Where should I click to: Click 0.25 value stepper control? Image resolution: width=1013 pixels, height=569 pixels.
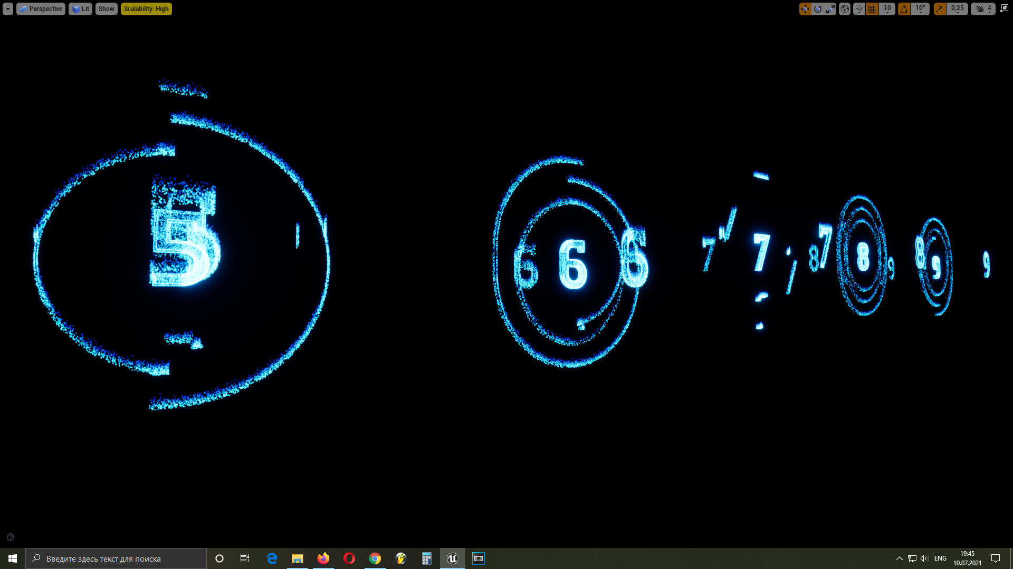tap(958, 8)
